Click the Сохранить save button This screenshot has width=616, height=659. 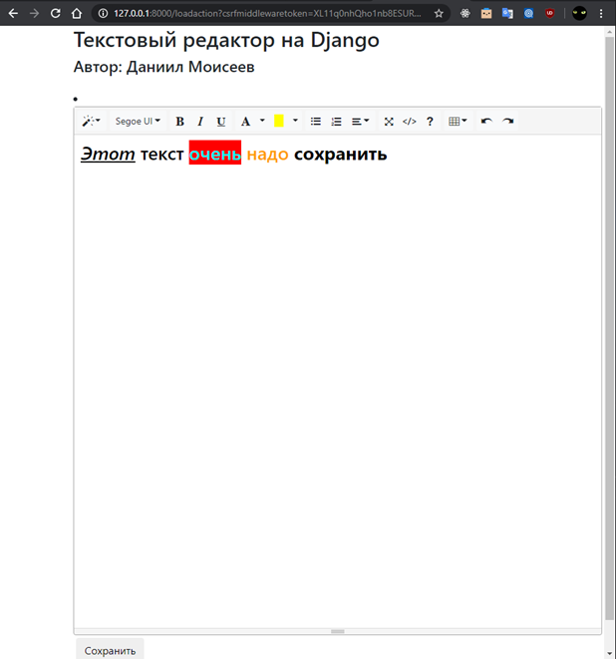tap(110, 650)
